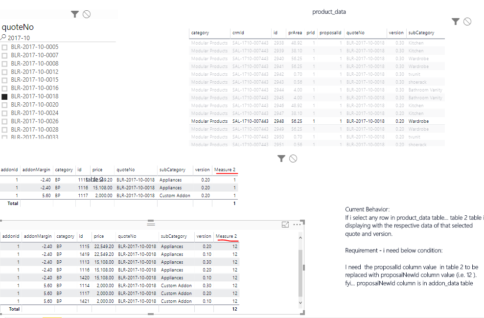Select middle table row with id 1116
484x318 pixels.
(x=119, y=188)
